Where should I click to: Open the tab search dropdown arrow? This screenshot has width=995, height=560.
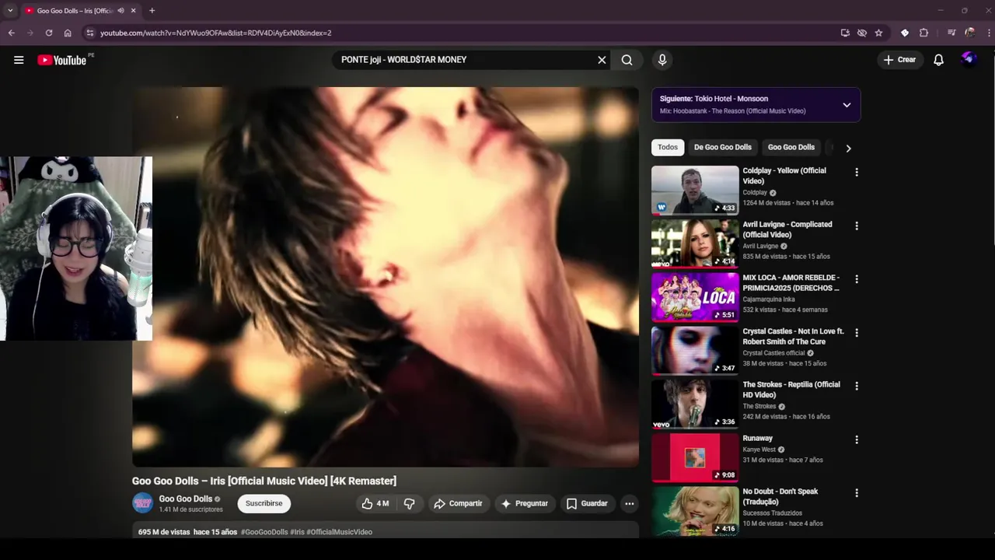[x=10, y=11]
